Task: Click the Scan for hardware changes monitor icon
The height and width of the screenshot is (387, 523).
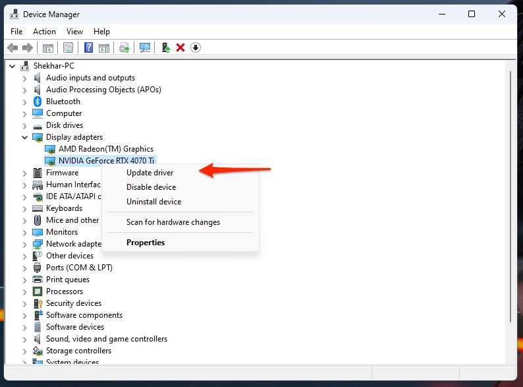Action: [145, 47]
